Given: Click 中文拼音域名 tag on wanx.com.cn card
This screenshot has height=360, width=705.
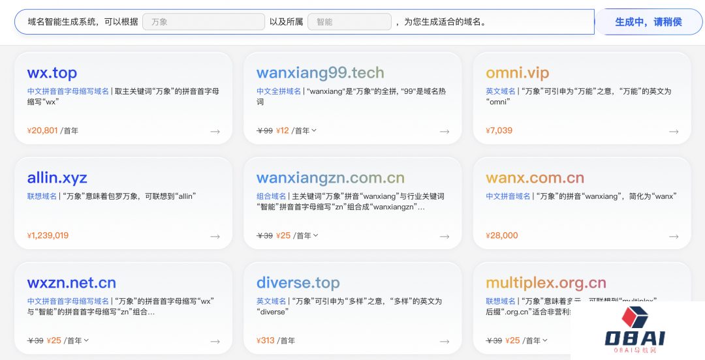Looking at the screenshot, I should coord(508,196).
